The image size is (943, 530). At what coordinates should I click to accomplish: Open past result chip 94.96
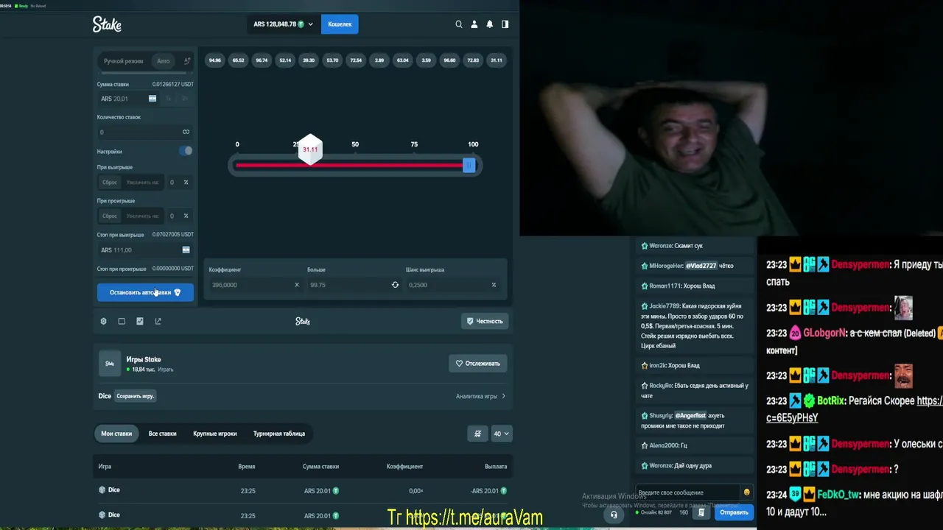click(x=214, y=60)
